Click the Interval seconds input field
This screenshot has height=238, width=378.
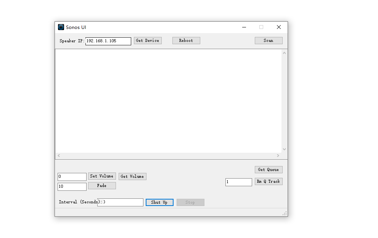(x=120, y=202)
